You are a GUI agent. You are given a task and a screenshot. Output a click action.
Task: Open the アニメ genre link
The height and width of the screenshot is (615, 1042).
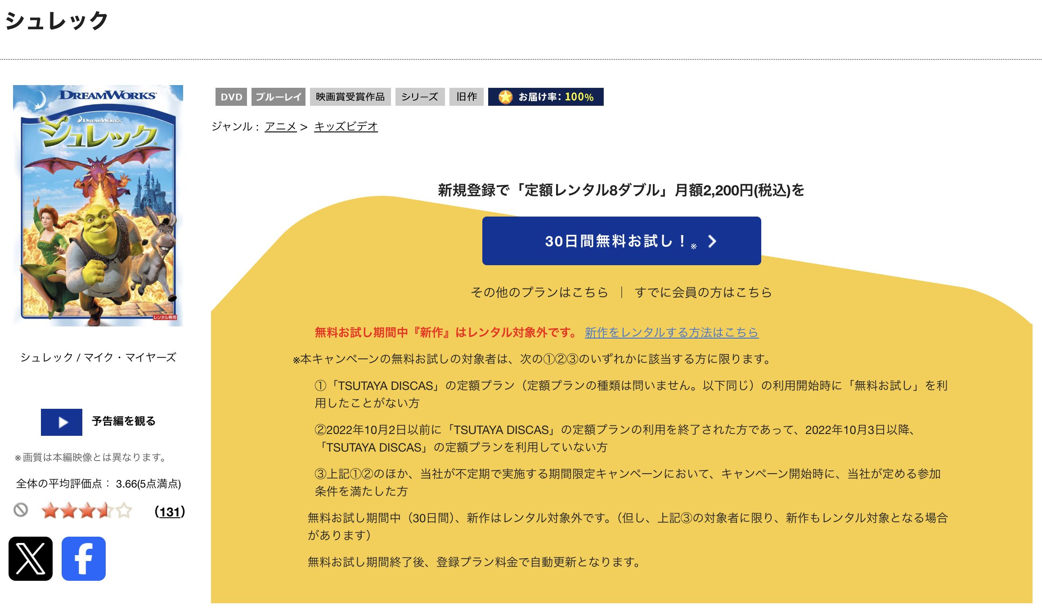tap(280, 127)
